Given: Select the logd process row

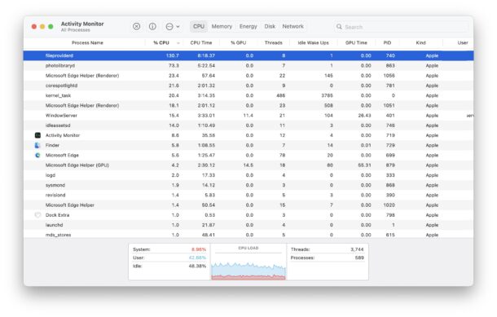Looking at the screenshot, I should point(248,175).
